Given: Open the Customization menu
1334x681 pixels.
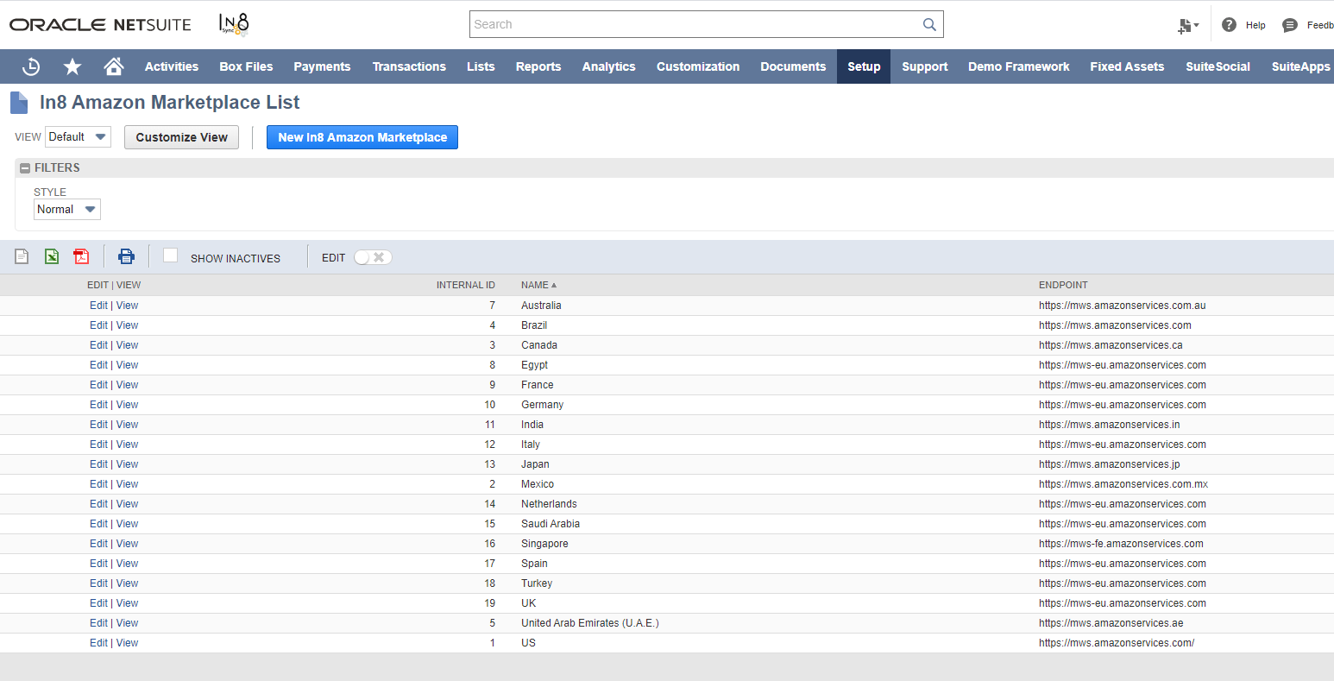Looking at the screenshot, I should (698, 66).
